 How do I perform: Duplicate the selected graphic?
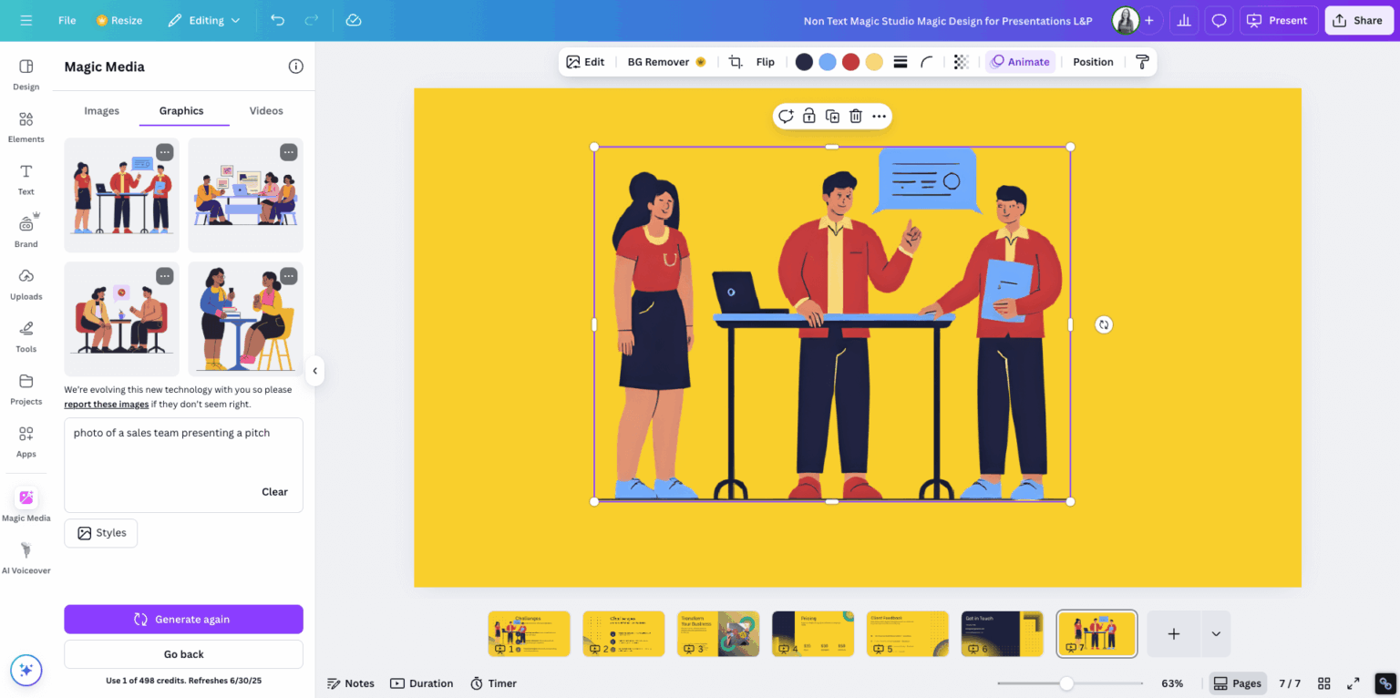pyautogui.click(x=831, y=116)
